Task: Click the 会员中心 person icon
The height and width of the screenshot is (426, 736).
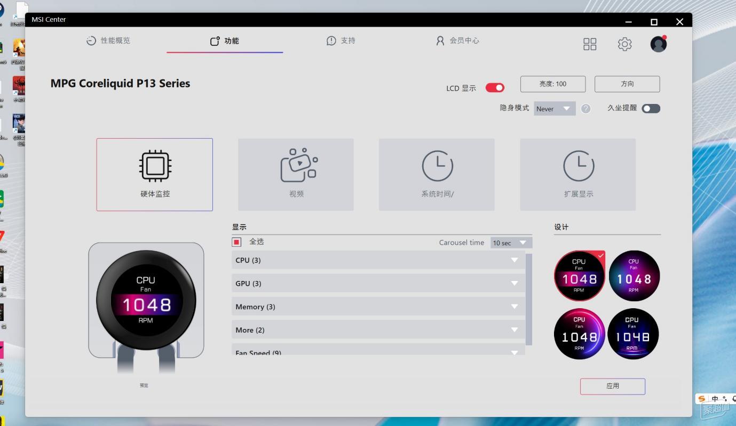Action: coord(440,41)
